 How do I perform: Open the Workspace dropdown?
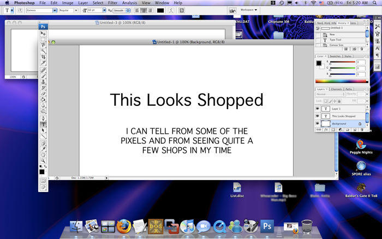tap(249, 10)
